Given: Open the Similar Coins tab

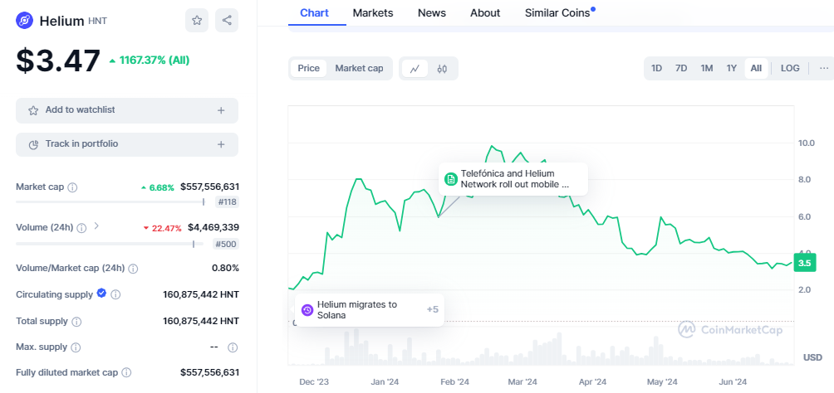Looking at the screenshot, I should pos(557,12).
